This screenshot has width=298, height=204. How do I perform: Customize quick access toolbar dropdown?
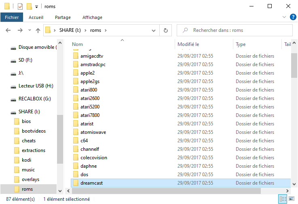click(x=37, y=7)
